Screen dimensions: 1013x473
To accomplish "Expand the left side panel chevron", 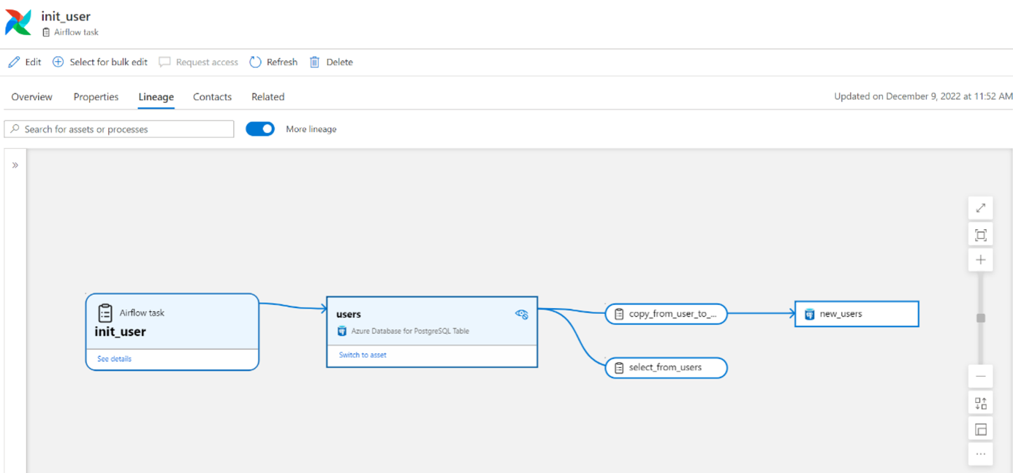I will (15, 165).
